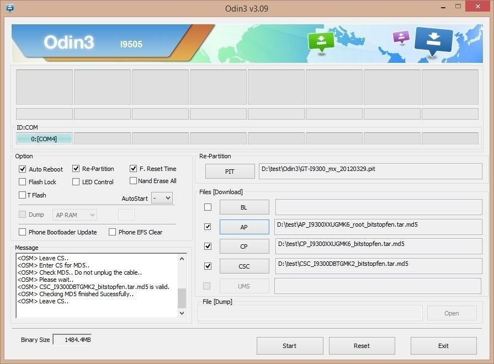Check the Nand Erase All option
The width and height of the screenshot is (494, 364).
click(x=133, y=181)
